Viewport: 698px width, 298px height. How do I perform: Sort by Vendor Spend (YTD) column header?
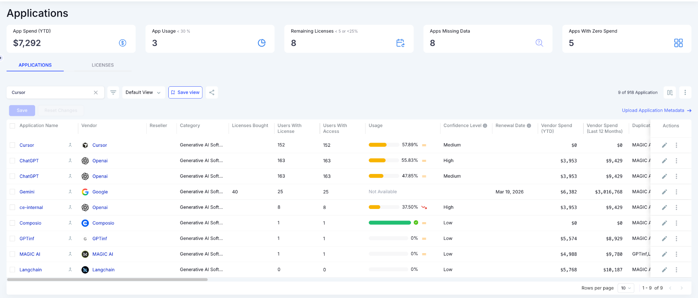[557, 128]
